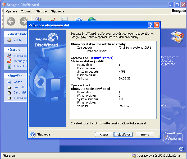Screen dimensions: 187x159
Task: Click the Ověřit zál... sidebar link
Action: coord(20,61)
